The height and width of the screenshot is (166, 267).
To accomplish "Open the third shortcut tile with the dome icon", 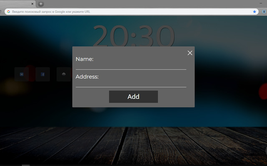I will [64, 74].
